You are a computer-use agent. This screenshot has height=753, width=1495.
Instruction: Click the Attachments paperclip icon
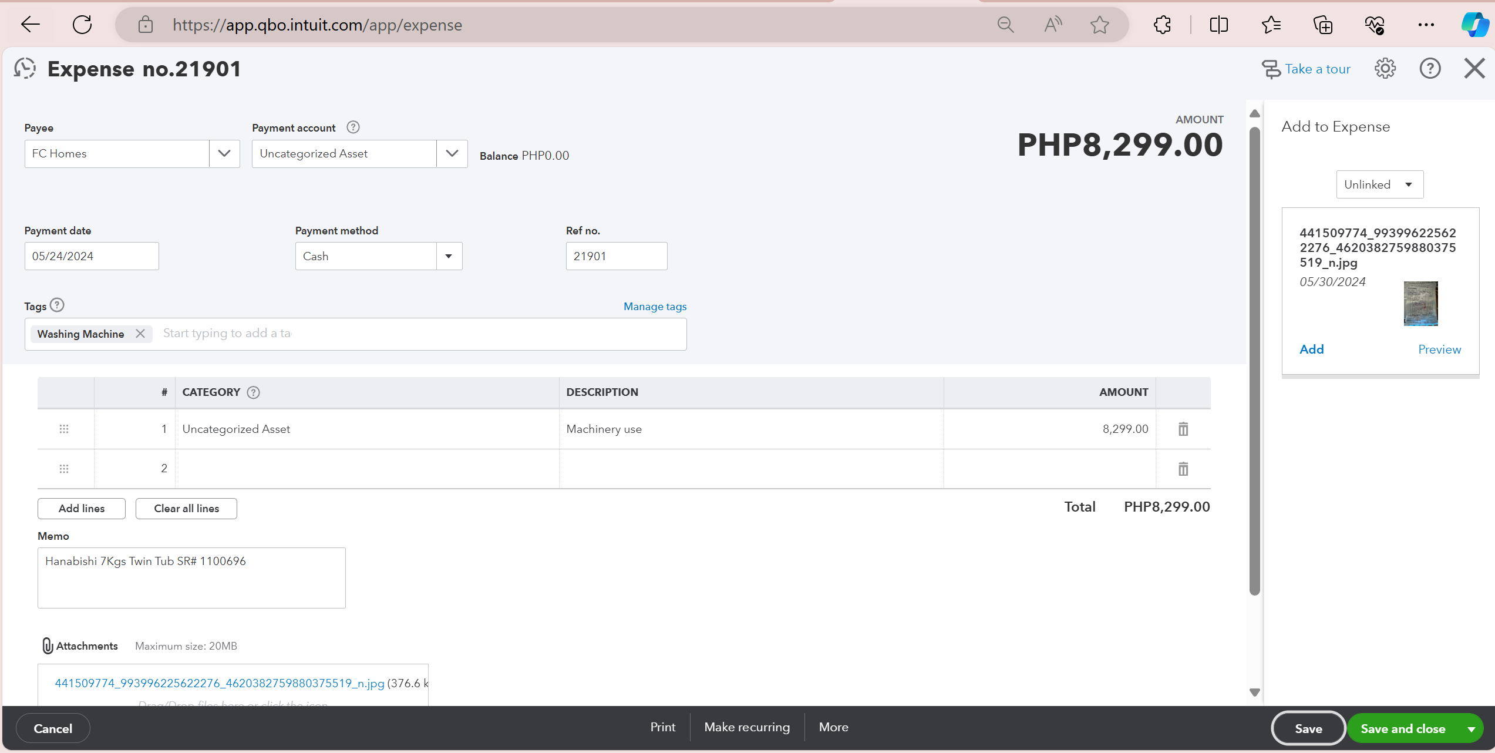[48, 646]
